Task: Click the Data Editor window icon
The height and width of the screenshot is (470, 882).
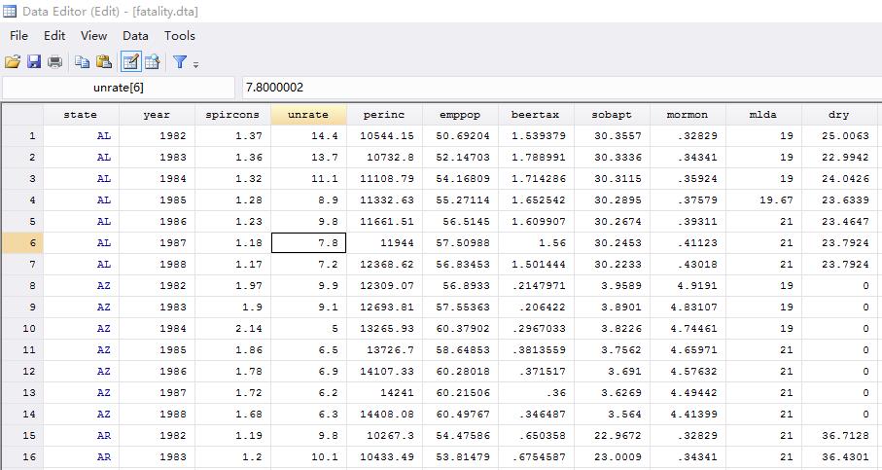Action: point(10,11)
